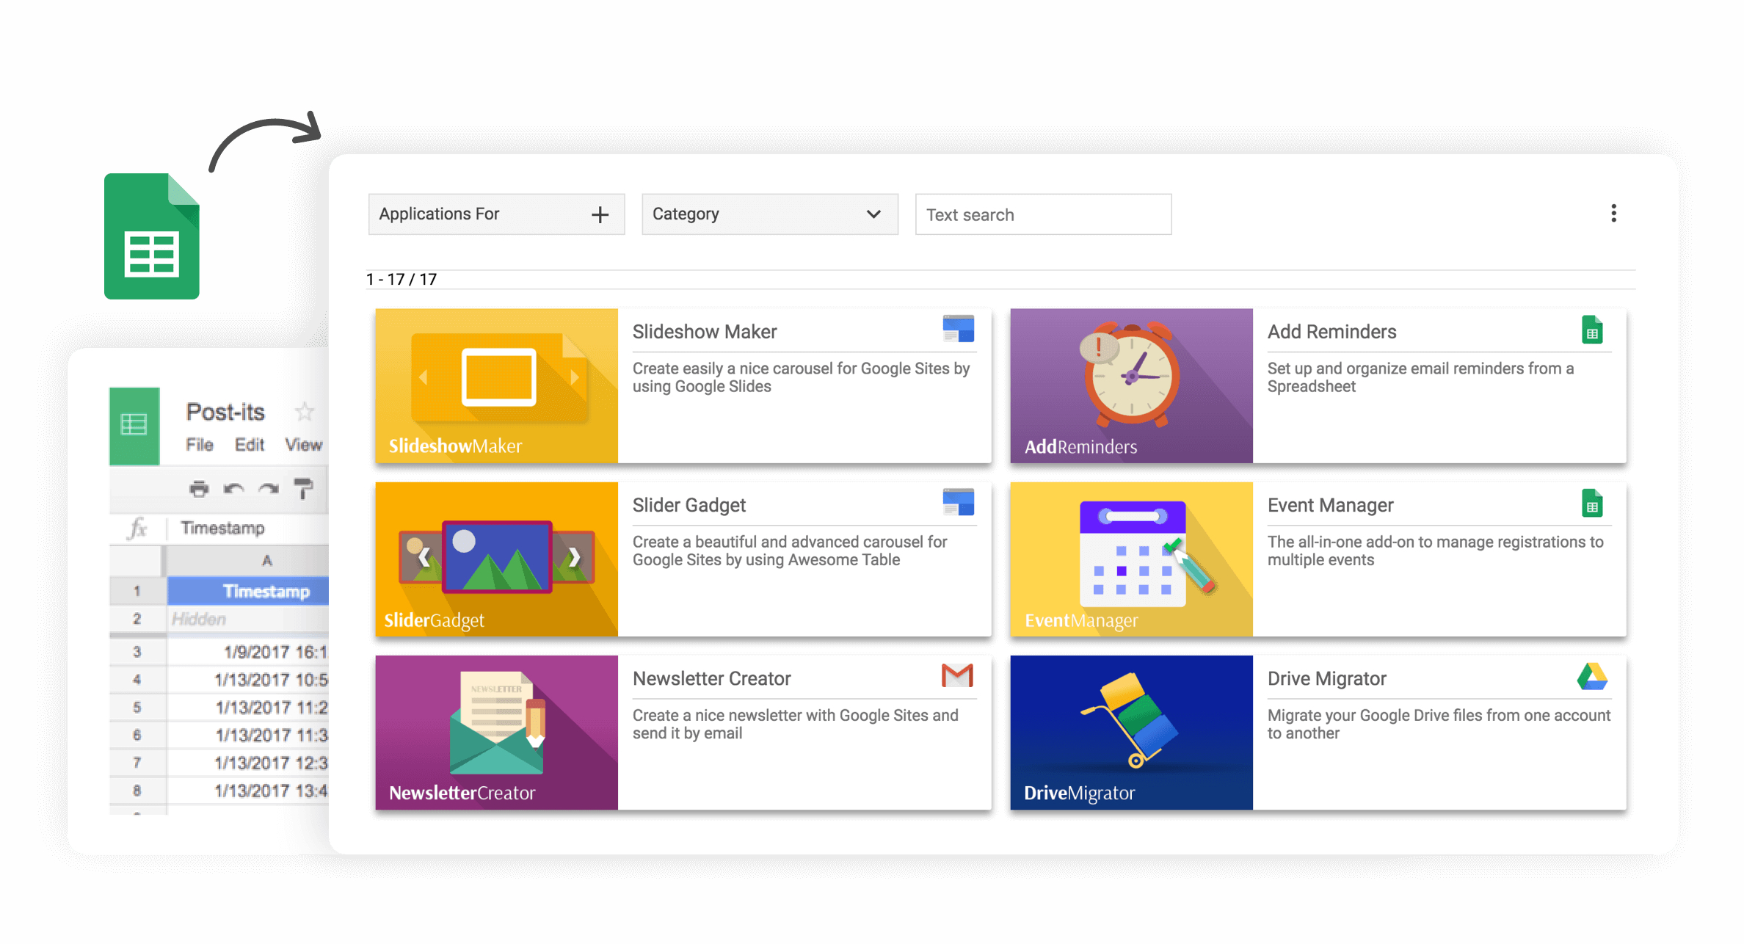The image size is (1744, 944).
Task: Open the SlideshowMaker thumbnail image
Action: pos(496,385)
